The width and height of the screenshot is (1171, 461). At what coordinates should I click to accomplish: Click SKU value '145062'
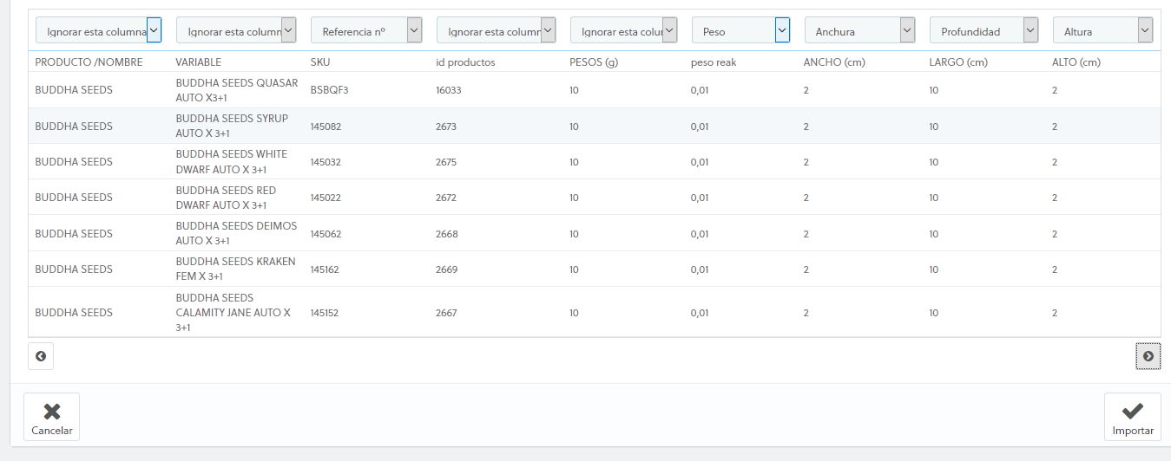coord(326,234)
